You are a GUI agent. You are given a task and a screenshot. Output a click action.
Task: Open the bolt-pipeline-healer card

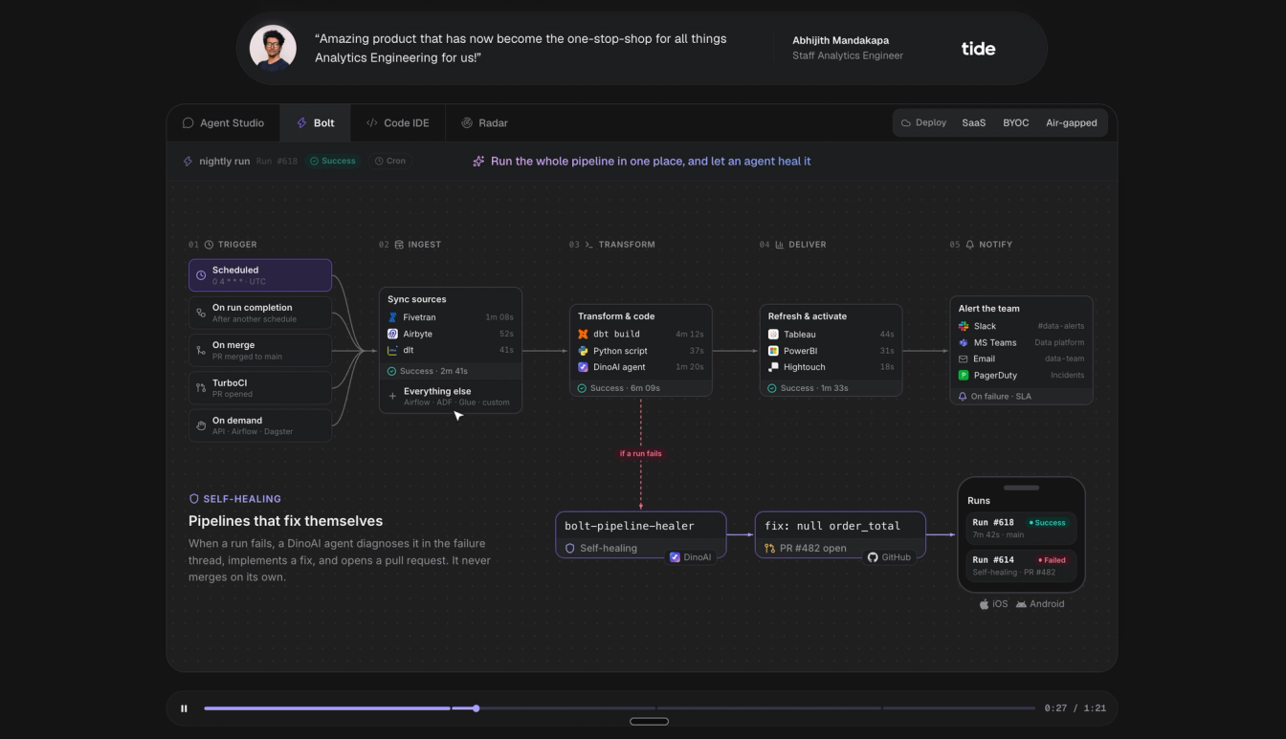click(x=641, y=534)
